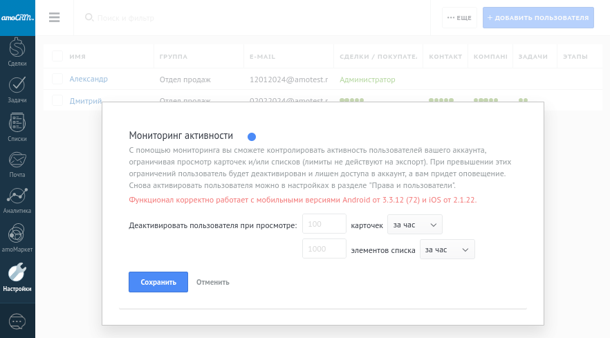610x338 pixels.
Task: Check the box next to Александр
Action: pyautogui.click(x=57, y=79)
